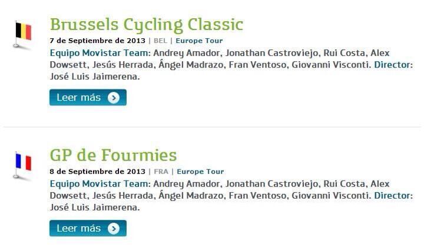Select the date 7 de Septiembre de 2013
Viewport: 424px width, 251px height.
(97, 41)
